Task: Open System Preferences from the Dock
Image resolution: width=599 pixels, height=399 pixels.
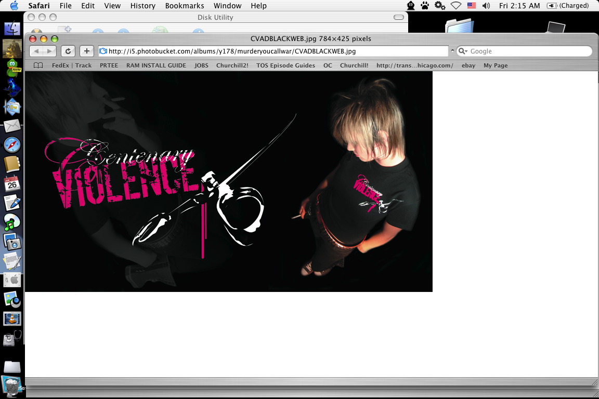Action: [x=12, y=280]
